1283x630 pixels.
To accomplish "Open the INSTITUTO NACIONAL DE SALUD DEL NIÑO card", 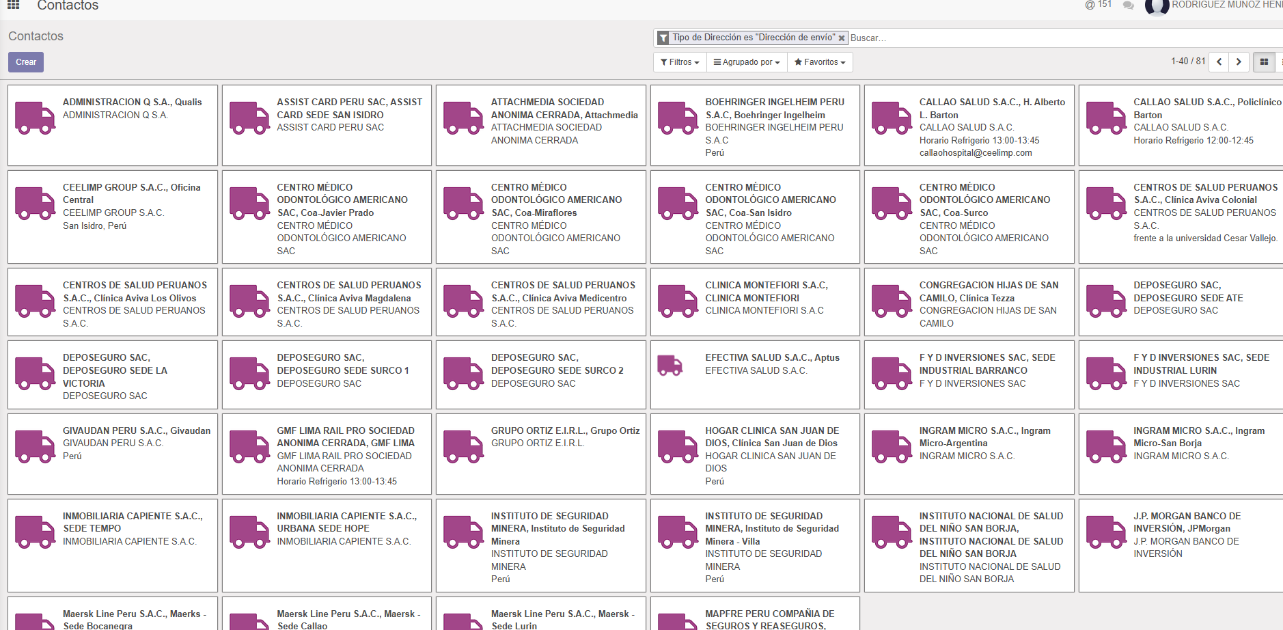I will pyautogui.click(x=969, y=545).
